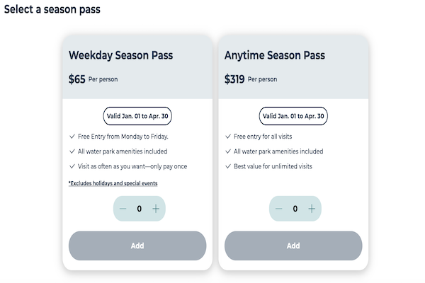The width and height of the screenshot is (425, 283).
Task: Click the Anytime pass quantity value
Action: pyautogui.click(x=295, y=209)
